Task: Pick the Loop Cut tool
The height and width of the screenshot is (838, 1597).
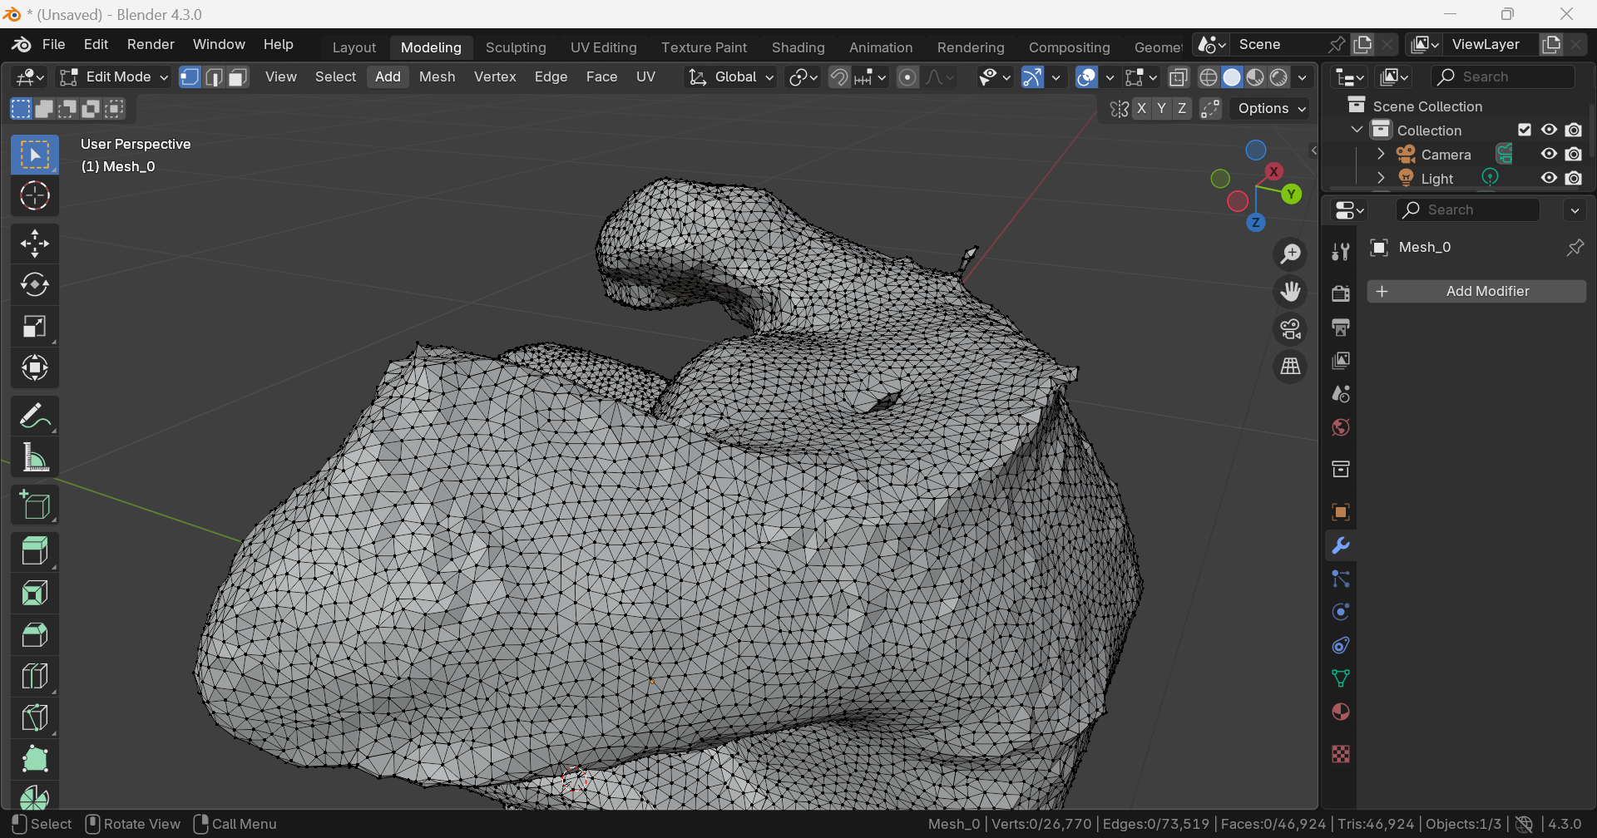Action: [34, 676]
